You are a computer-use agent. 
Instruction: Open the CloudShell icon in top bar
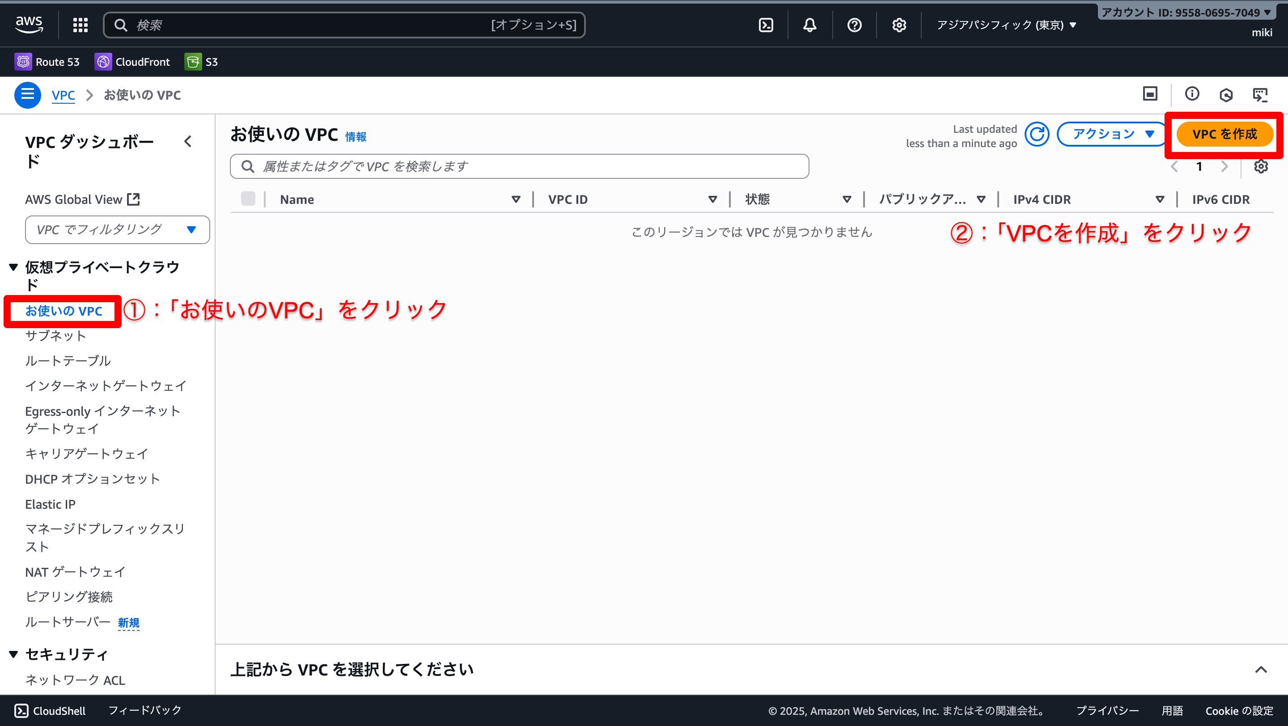766,25
